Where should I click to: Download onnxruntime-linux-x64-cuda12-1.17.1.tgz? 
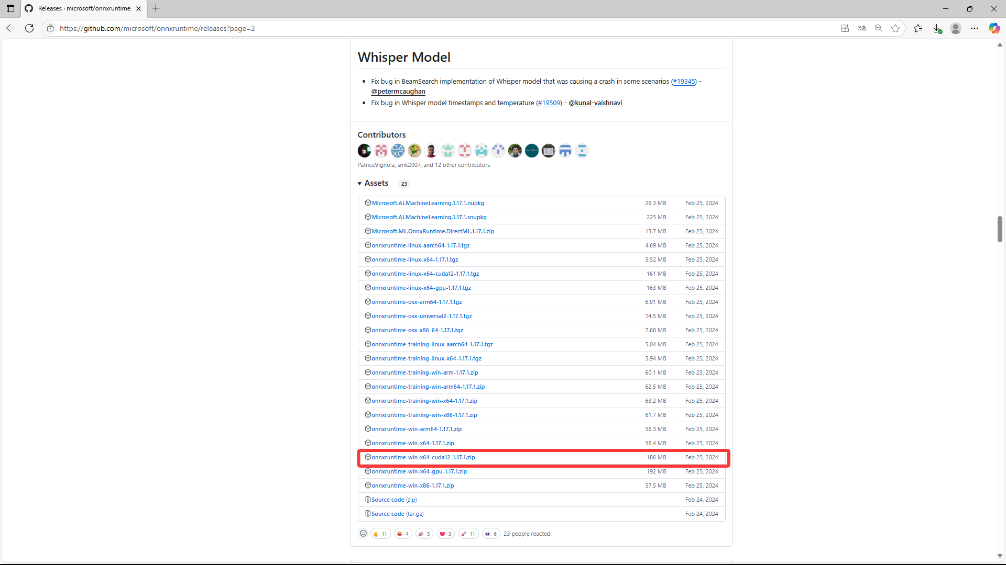click(425, 274)
